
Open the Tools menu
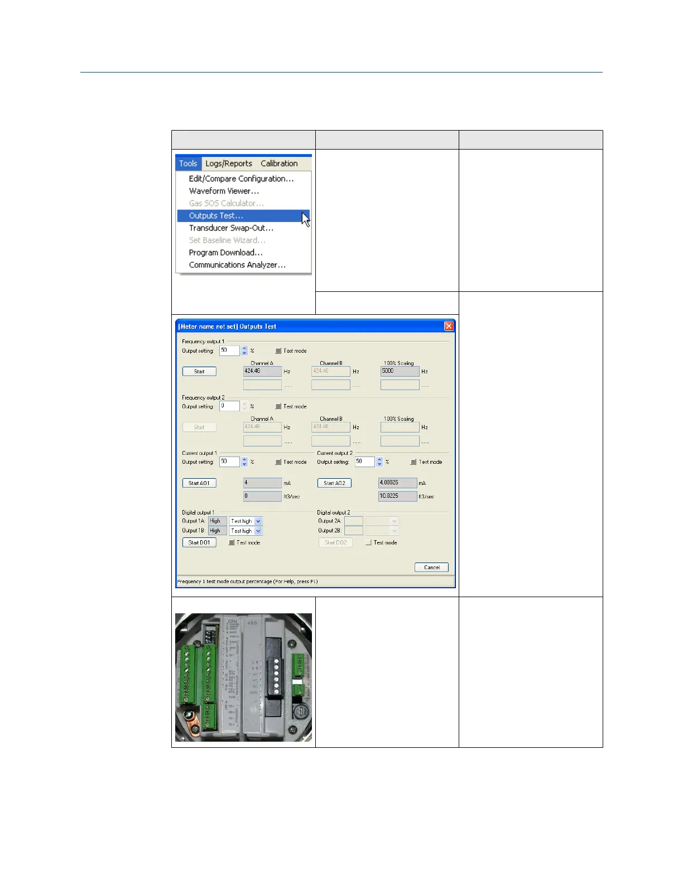click(188, 164)
